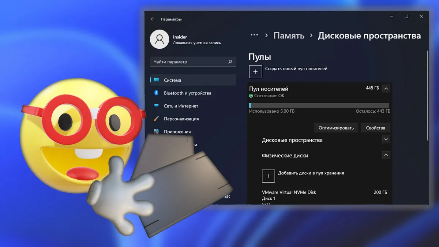Click the magnifier icon in the search box
This screenshot has width=439, height=247.
(230, 62)
